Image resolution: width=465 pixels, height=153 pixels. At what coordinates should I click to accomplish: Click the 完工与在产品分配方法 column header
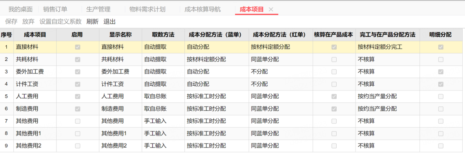click(x=388, y=34)
